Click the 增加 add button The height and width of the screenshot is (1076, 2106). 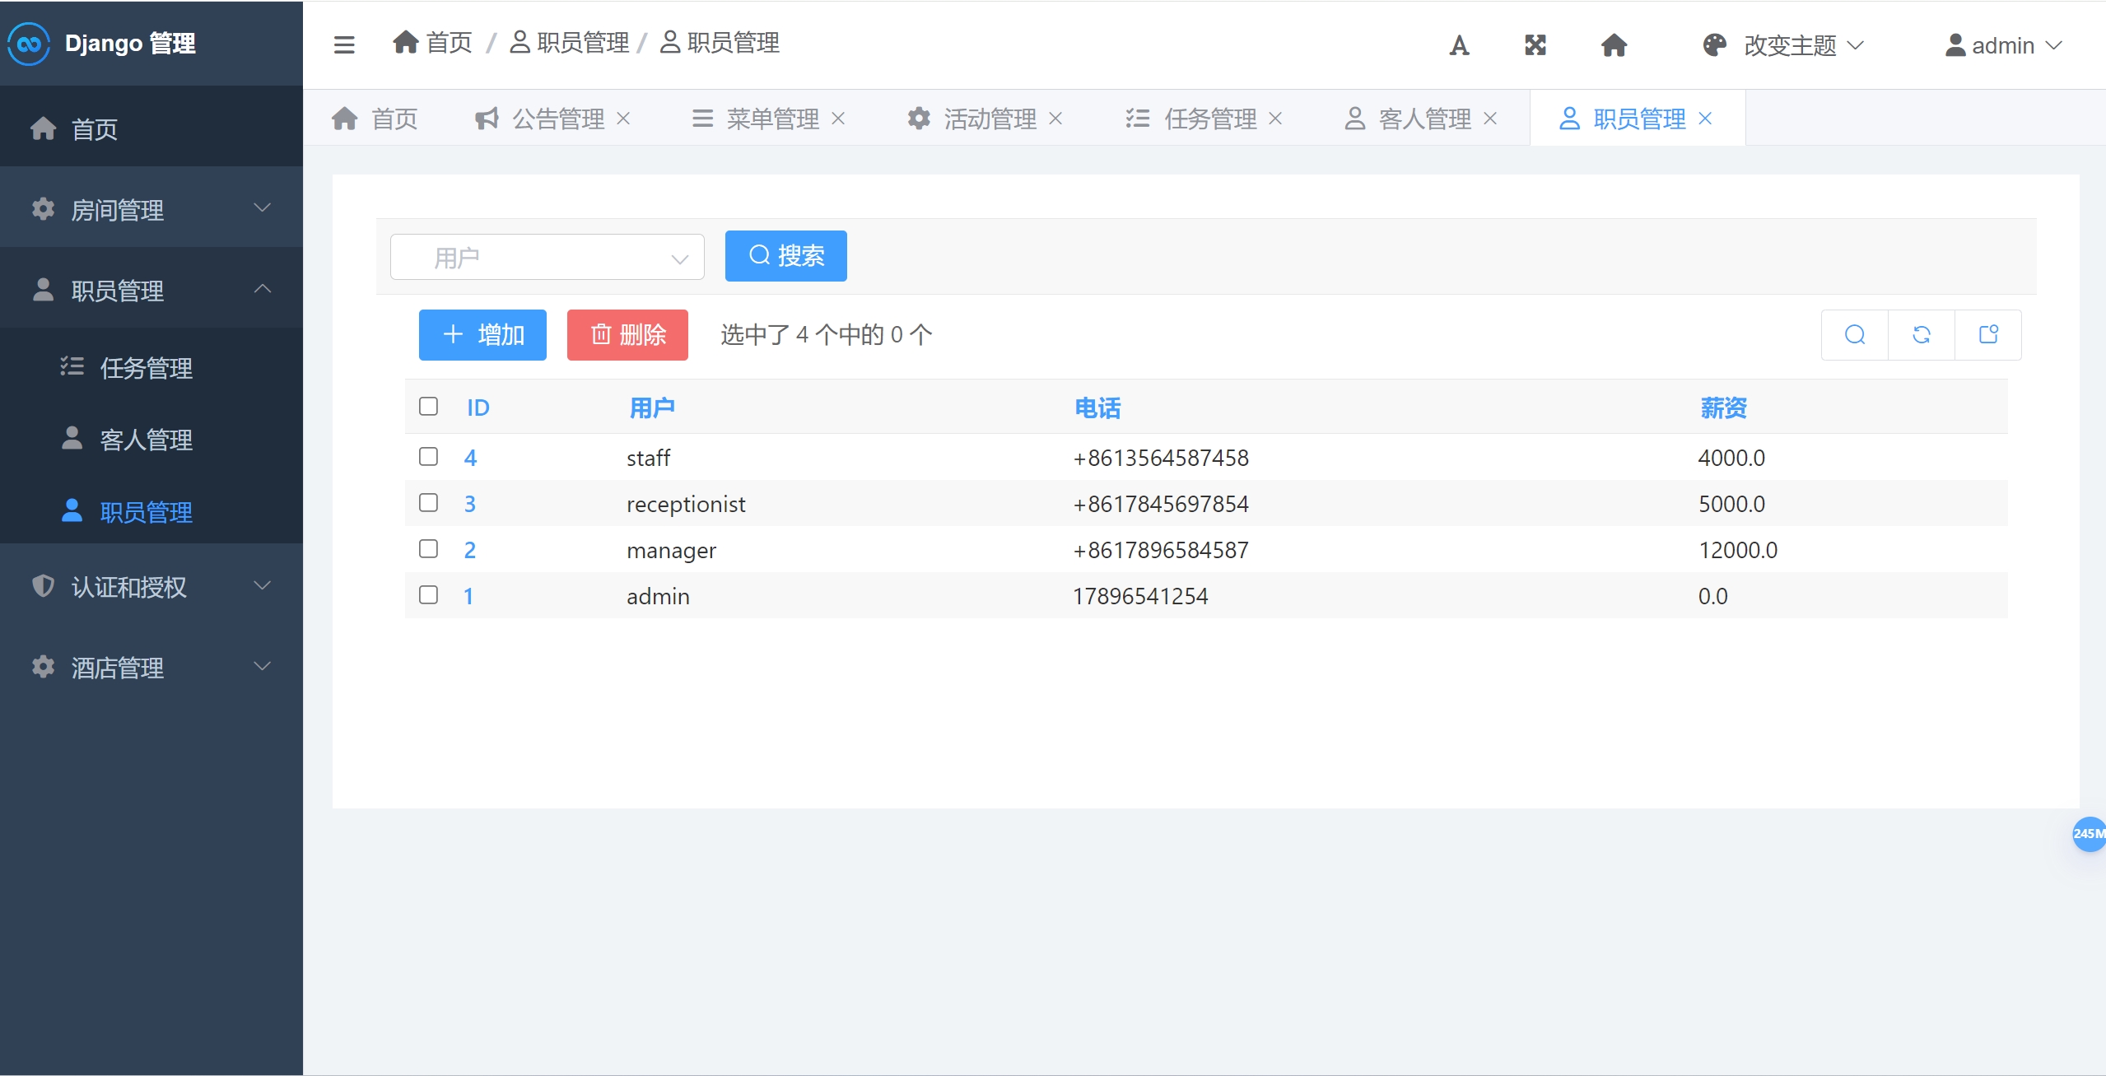click(x=482, y=335)
